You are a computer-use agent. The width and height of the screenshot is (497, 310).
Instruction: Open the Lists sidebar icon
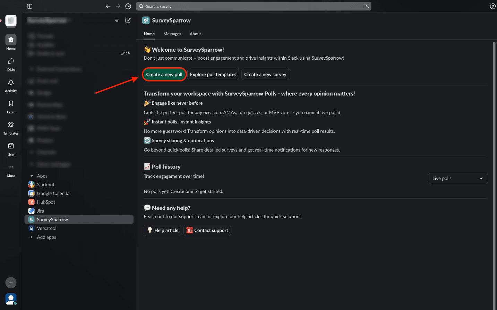pos(11,146)
